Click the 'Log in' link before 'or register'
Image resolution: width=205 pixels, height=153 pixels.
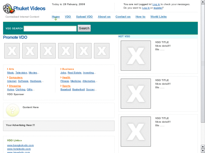(146, 8)
